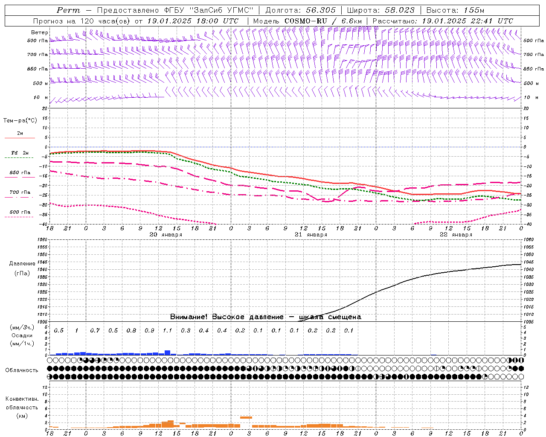Image resolution: width=546 pixels, height=437 pixels.
Task: Click the computed time "19.01.2025 22:41 UTC"
Action: [468, 20]
